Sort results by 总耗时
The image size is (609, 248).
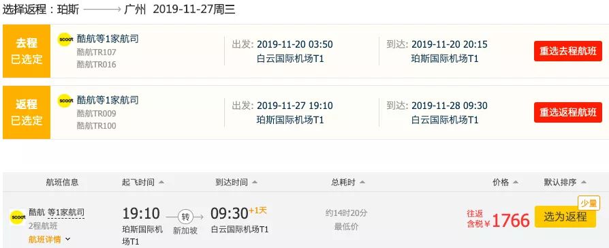pos(348,182)
